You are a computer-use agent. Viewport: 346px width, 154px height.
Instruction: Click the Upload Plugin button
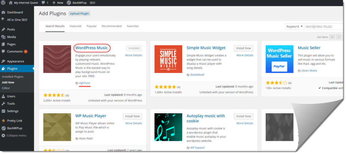(x=79, y=14)
